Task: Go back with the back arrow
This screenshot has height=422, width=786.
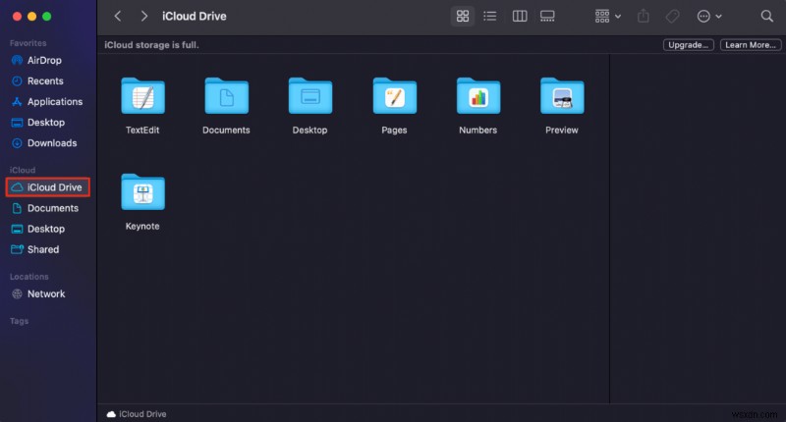Action: (x=118, y=17)
